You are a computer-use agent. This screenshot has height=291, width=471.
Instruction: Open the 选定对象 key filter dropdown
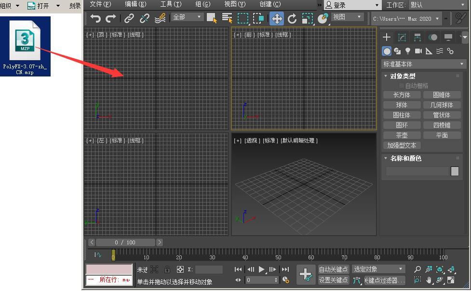click(378, 269)
